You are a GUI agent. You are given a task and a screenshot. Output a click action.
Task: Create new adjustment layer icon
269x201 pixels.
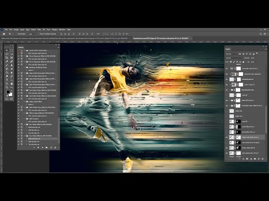pyautogui.click(x=251, y=159)
